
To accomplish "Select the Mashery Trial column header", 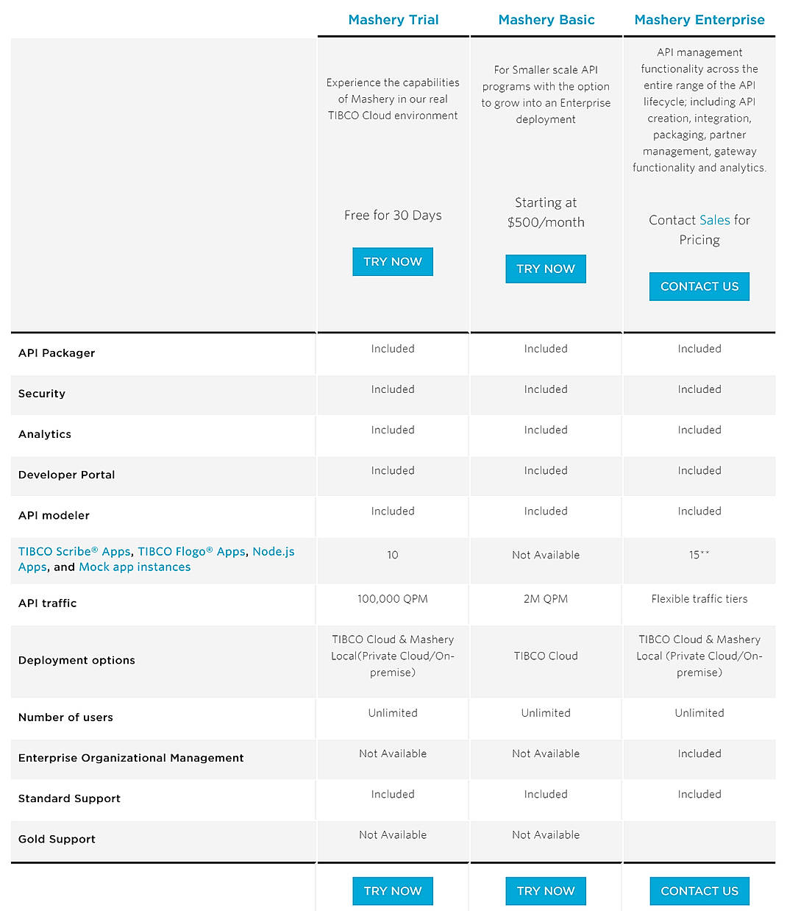I will [x=393, y=20].
